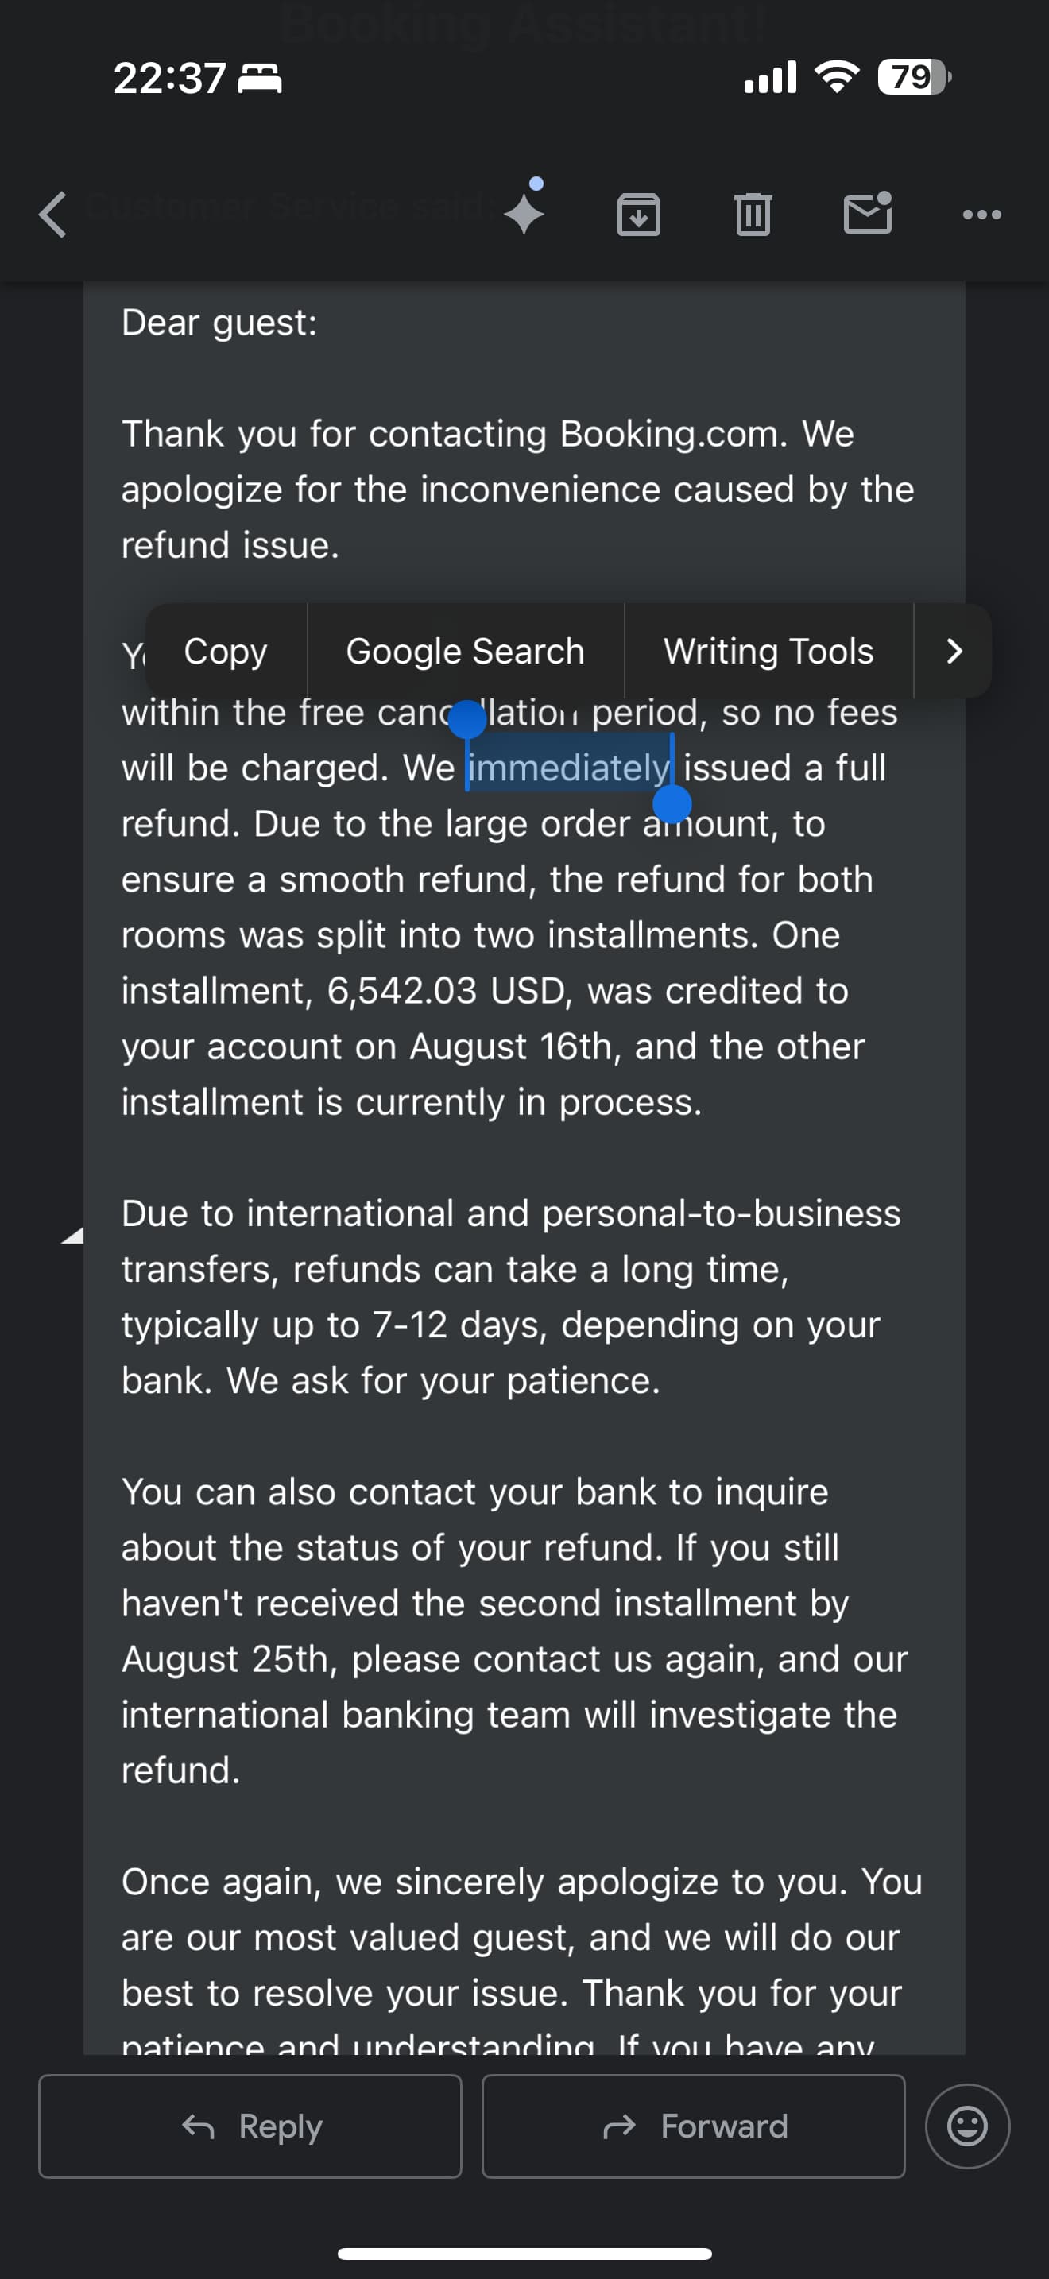
Task: Mark email as unread envelope icon
Action: [868, 212]
